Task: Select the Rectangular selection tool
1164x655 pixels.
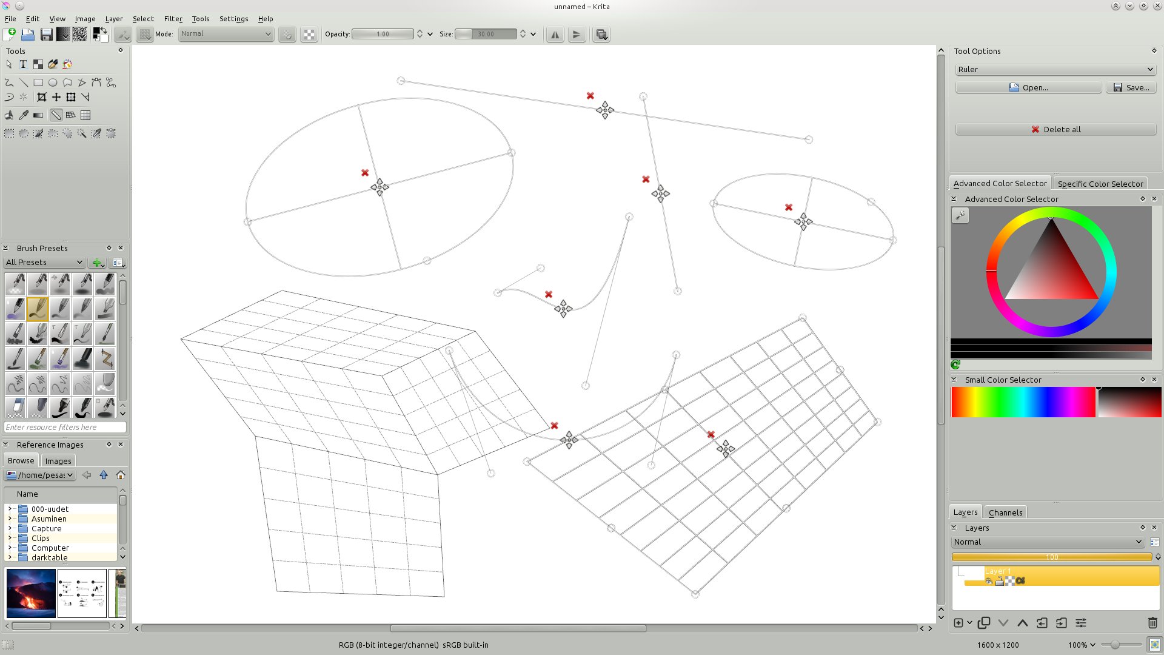Action: coord(9,133)
